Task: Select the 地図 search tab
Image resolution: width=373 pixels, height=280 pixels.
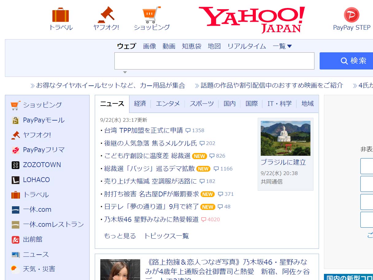Action: click(x=214, y=46)
